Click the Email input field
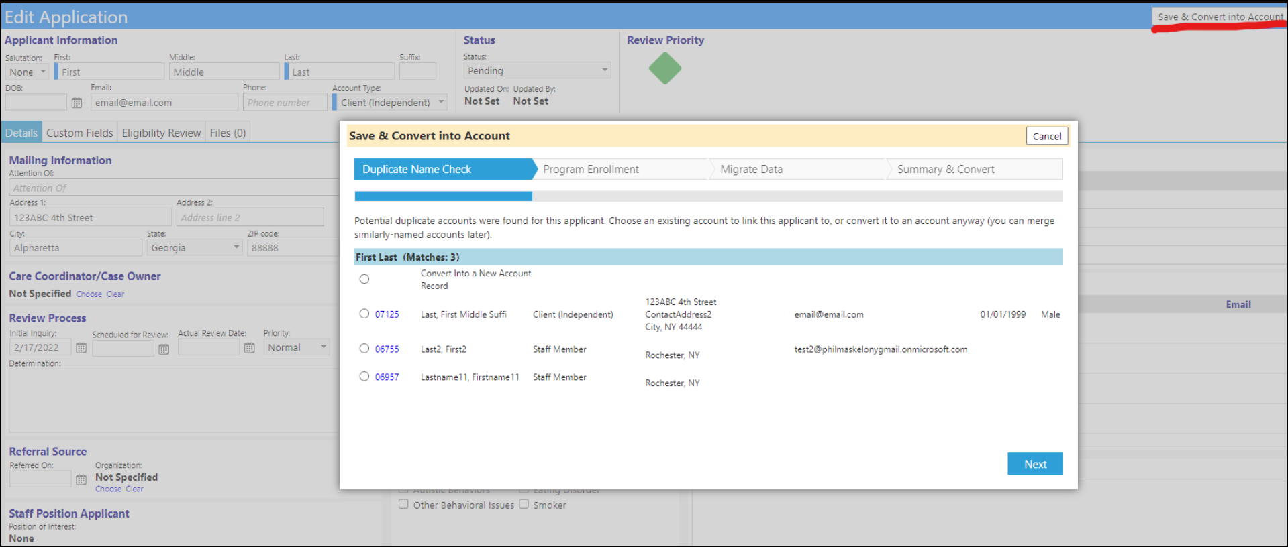 pos(164,102)
